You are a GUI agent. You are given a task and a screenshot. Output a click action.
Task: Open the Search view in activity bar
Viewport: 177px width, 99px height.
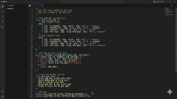(2, 11)
